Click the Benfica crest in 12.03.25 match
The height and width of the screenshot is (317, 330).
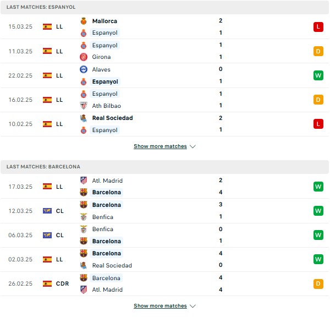[x=84, y=217]
